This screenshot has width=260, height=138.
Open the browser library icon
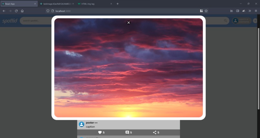pos(232,11)
